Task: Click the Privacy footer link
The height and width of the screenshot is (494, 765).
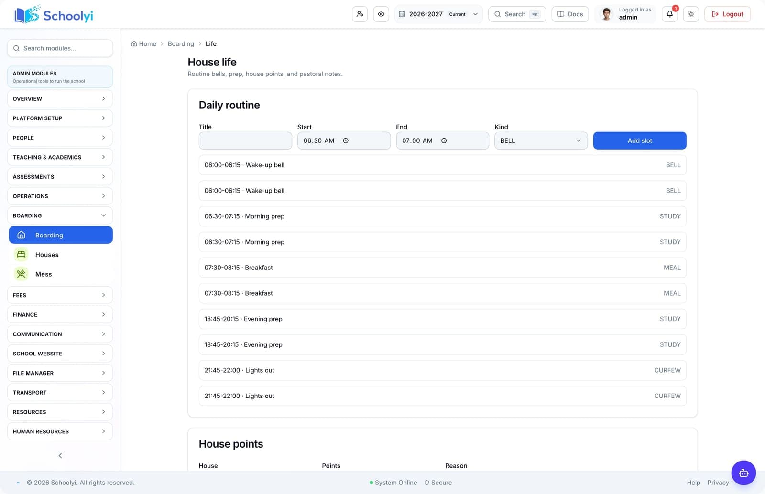Action: coord(718,483)
